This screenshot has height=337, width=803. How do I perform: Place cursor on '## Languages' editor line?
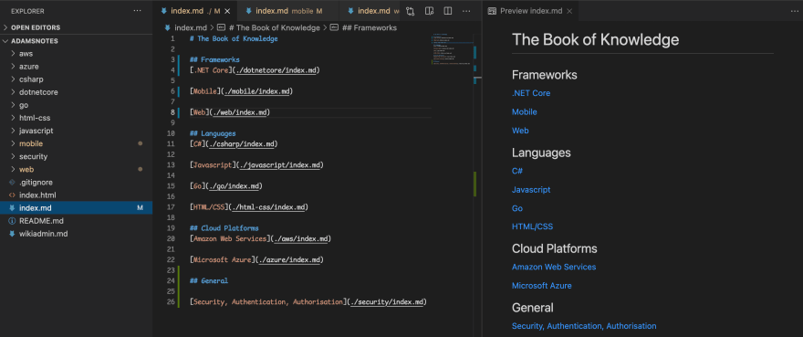pos(213,133)
